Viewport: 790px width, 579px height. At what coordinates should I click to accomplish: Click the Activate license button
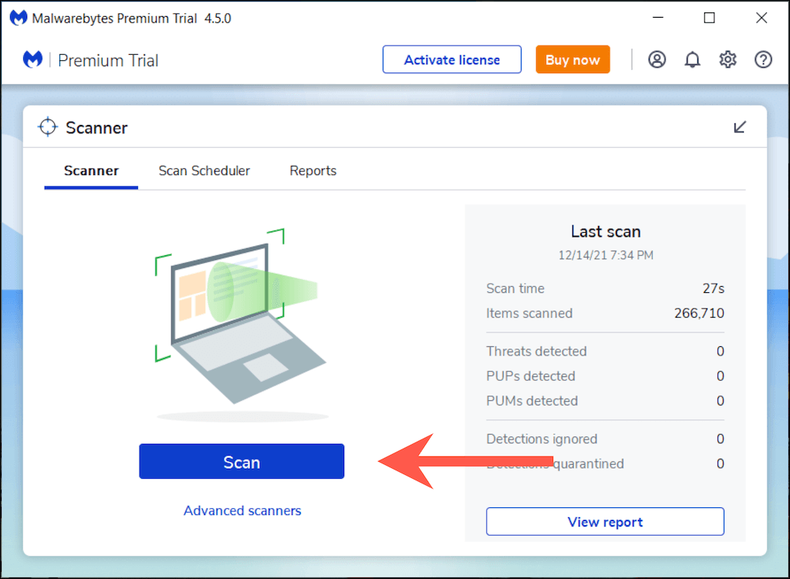coord(452,59)
